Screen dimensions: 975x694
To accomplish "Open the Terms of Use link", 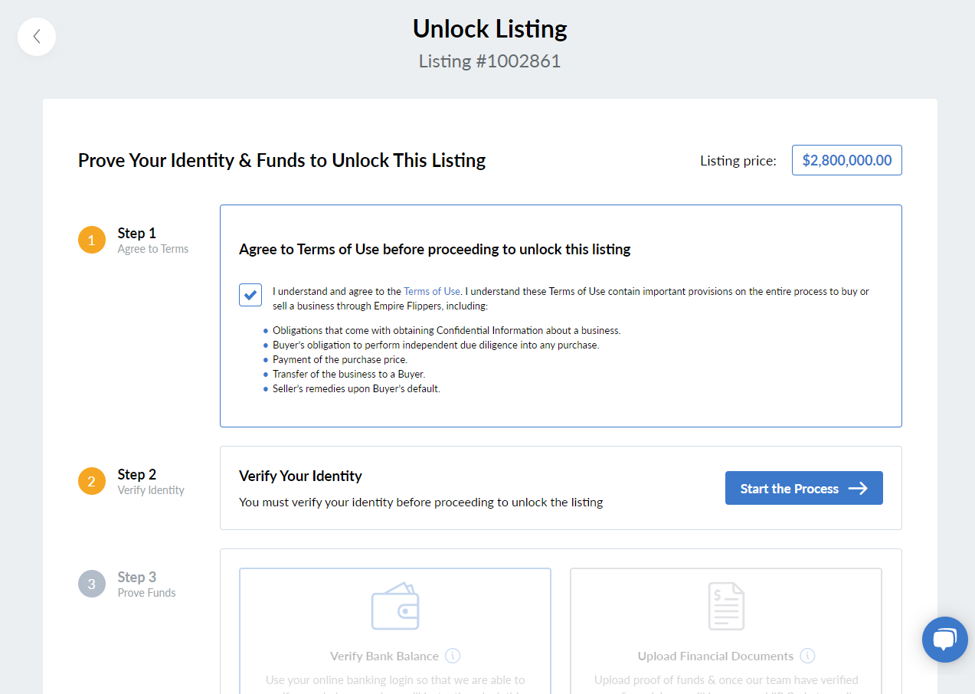I will click(x=432, y=291).
